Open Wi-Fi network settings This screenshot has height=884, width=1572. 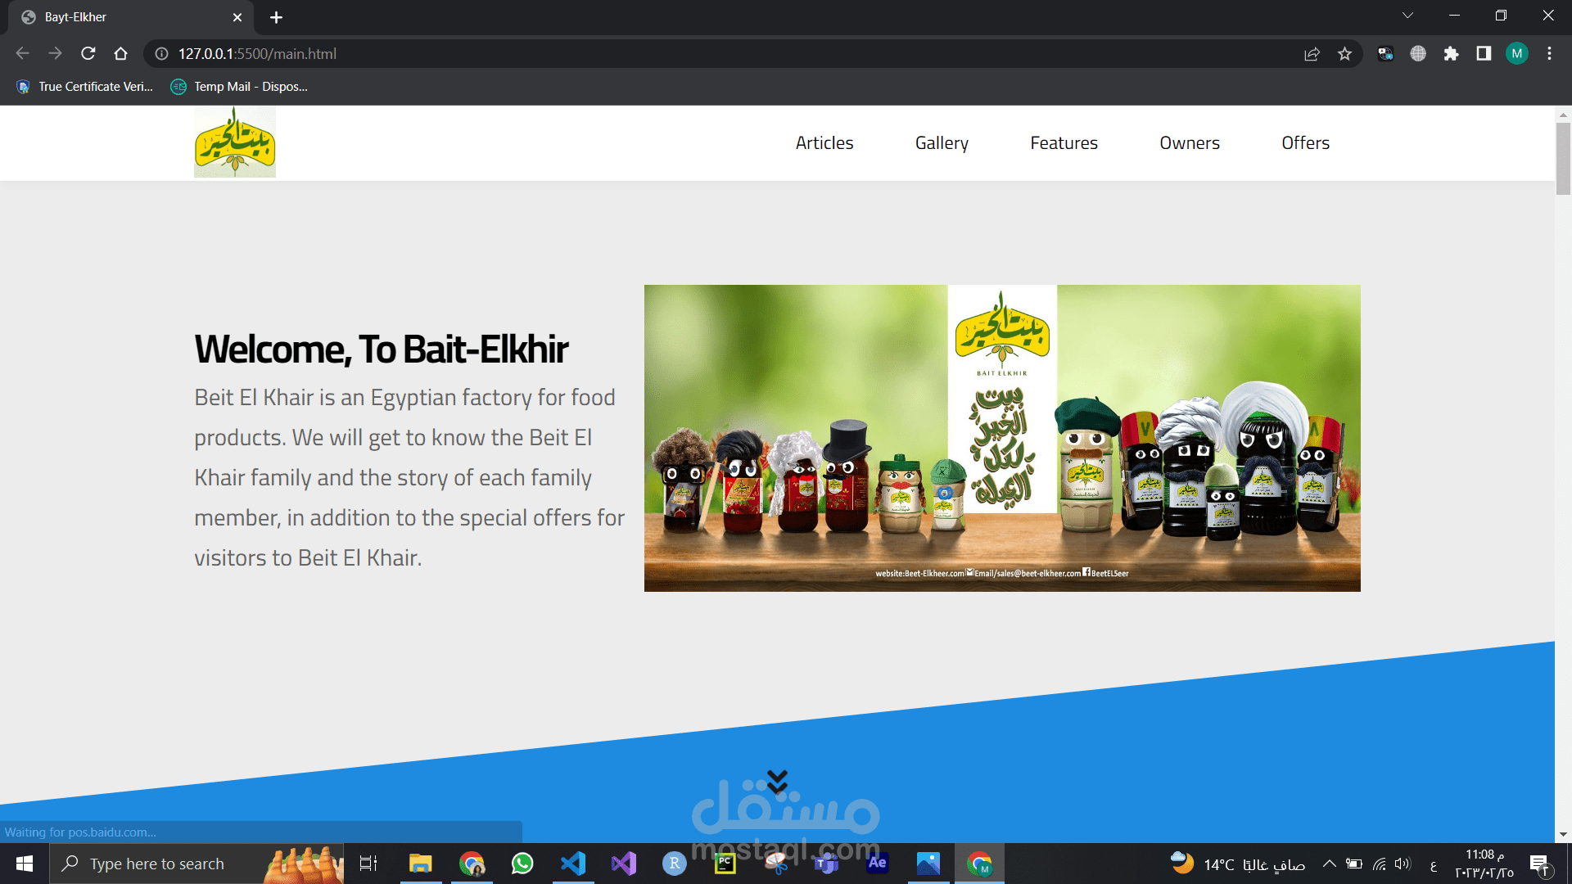coord(1380,864)
